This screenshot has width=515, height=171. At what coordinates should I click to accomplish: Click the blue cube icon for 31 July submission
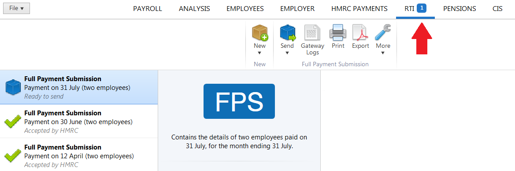pos(13,88)
